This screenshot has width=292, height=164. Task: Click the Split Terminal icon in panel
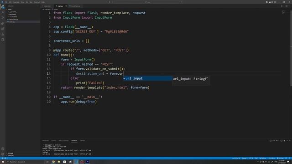click(x=282, y=141)
